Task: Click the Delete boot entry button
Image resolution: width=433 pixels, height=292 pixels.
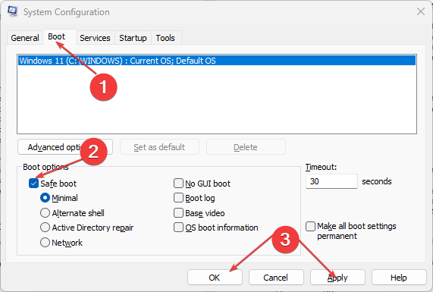Action: [x=246, y=147]
